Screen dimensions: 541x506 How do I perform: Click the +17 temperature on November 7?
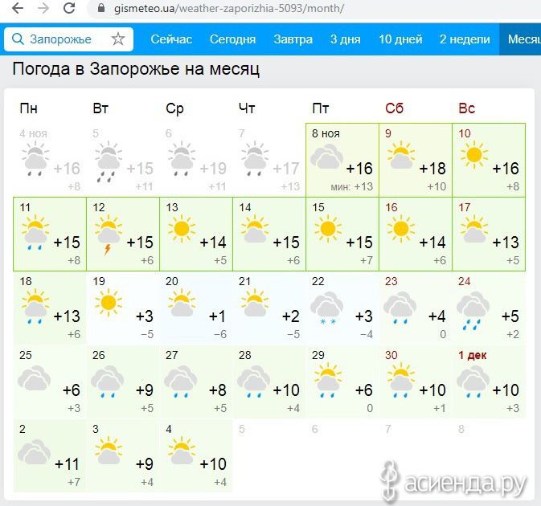pyautogui.click(x=286, y=169)
